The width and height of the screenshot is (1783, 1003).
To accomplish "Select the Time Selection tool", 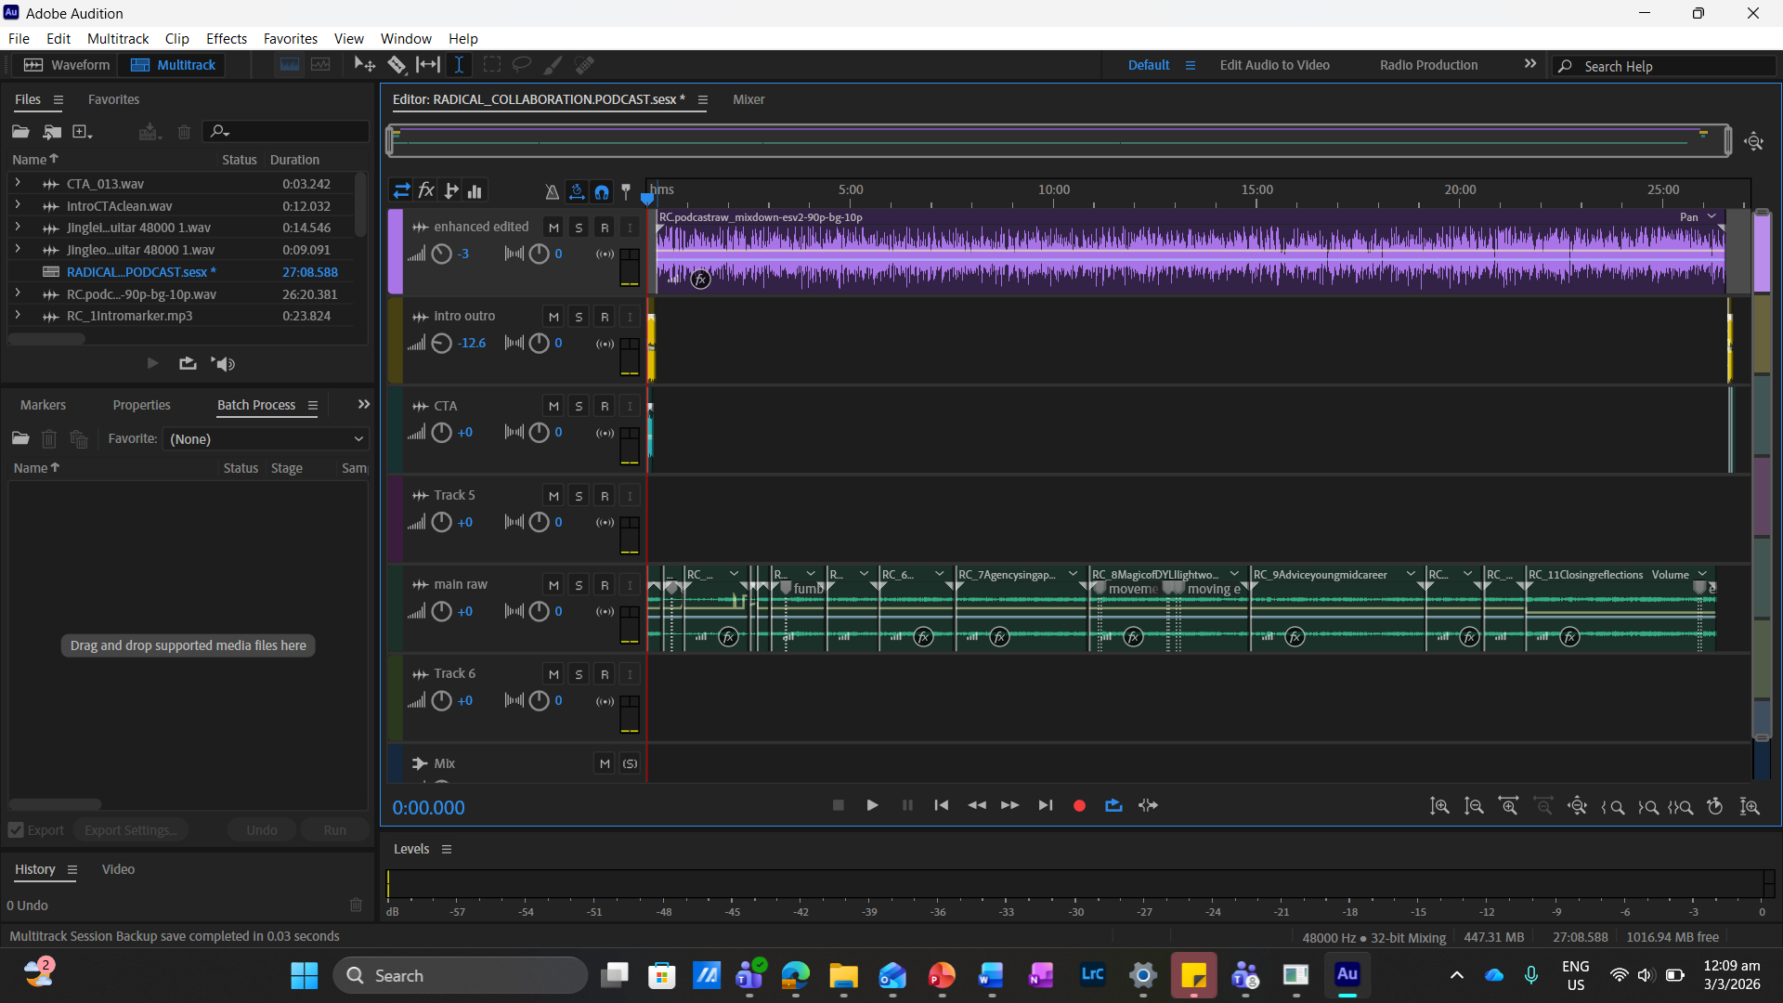I will (x=459, y=65).
